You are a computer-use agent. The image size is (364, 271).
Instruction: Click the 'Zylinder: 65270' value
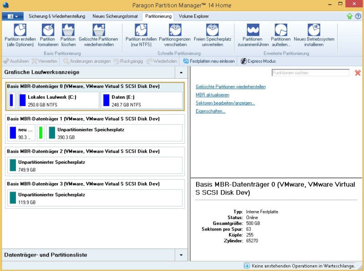[252, 241]
